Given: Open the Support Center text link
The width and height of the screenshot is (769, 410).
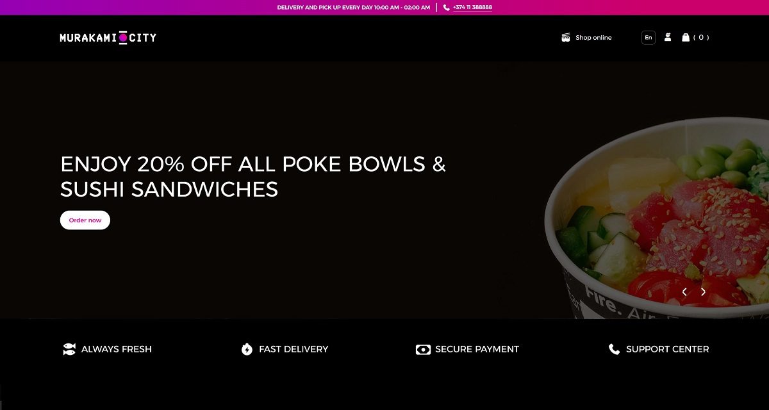Looking at the screenshot, I should pos(667,349).
